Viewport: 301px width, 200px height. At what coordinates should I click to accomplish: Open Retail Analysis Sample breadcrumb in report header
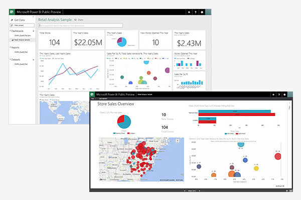click(145, 94)
